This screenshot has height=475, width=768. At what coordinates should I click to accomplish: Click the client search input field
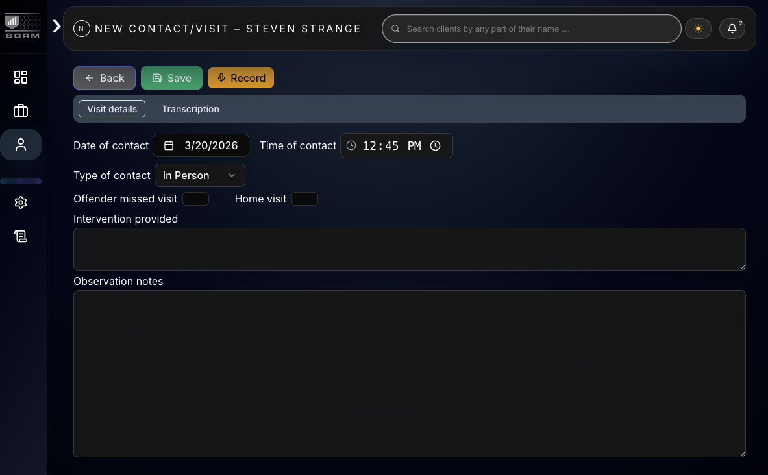[531, 29]
